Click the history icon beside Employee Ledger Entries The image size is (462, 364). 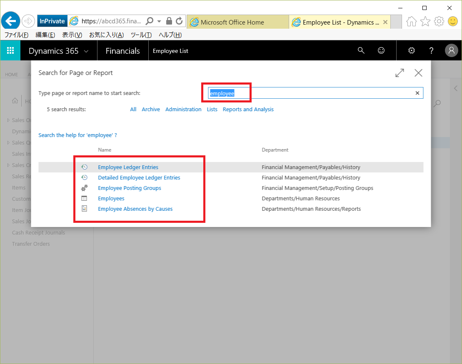[x=84, y=167]
